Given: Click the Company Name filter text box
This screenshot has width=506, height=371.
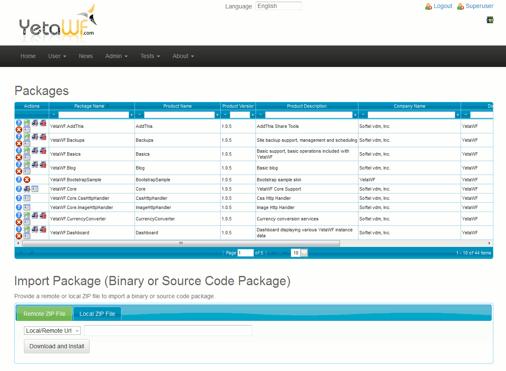Looking at the screenshot, I should [x=411, y=115].
